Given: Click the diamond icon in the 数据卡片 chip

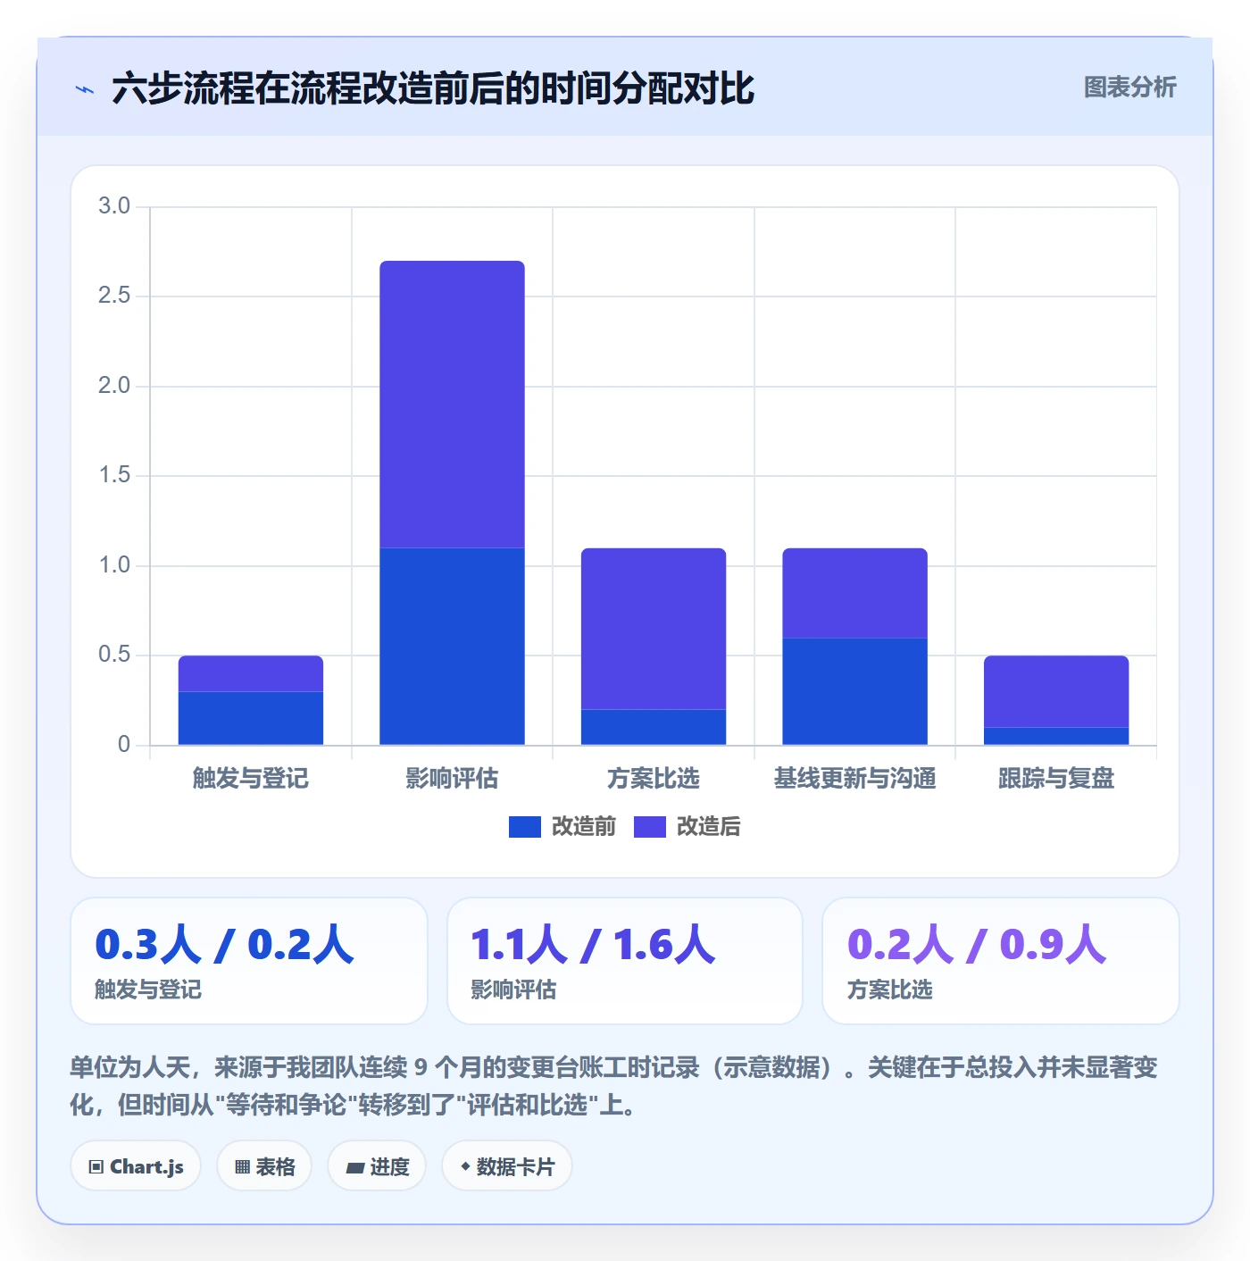Looking at the screenshot, I should 465,1166.
